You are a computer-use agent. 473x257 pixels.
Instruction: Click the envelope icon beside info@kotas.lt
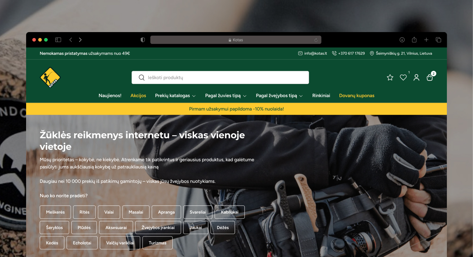click(300, 53)
